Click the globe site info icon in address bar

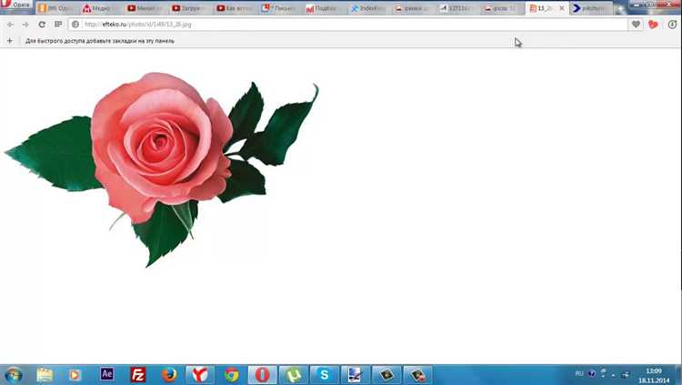(x=75, y=25)
